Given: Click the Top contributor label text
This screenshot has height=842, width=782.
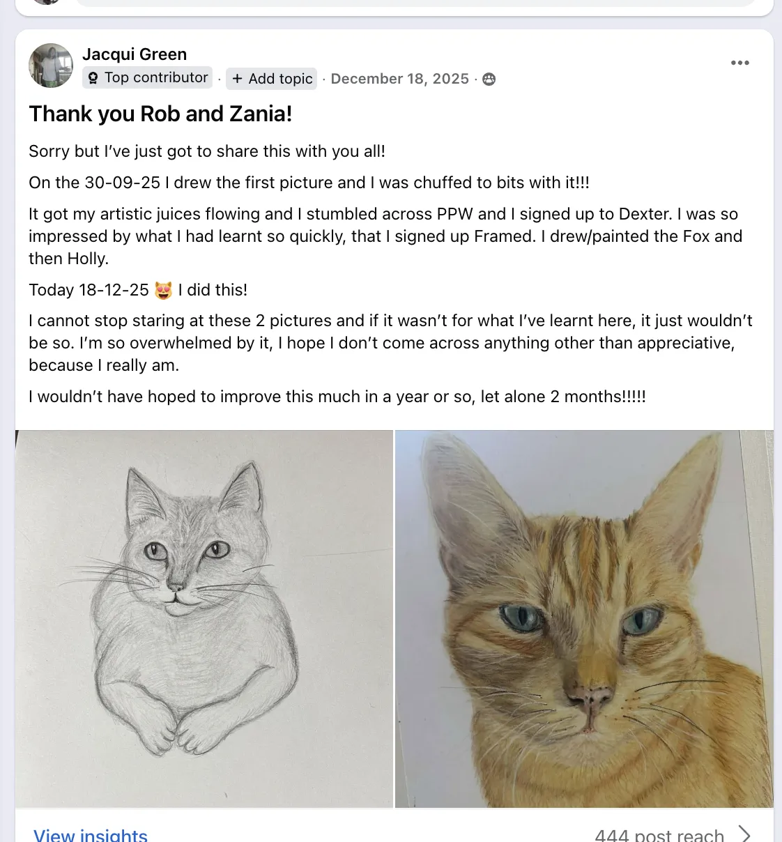Looking at the screenshot, I should [156, 77].
